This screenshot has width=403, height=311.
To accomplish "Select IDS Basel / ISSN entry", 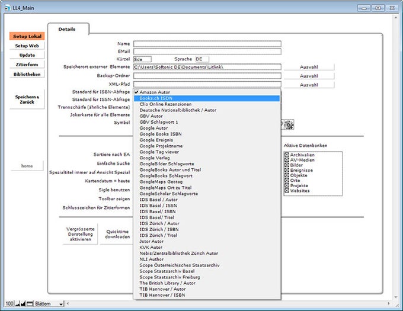I will pyautogui.click(x=207, y=206).
